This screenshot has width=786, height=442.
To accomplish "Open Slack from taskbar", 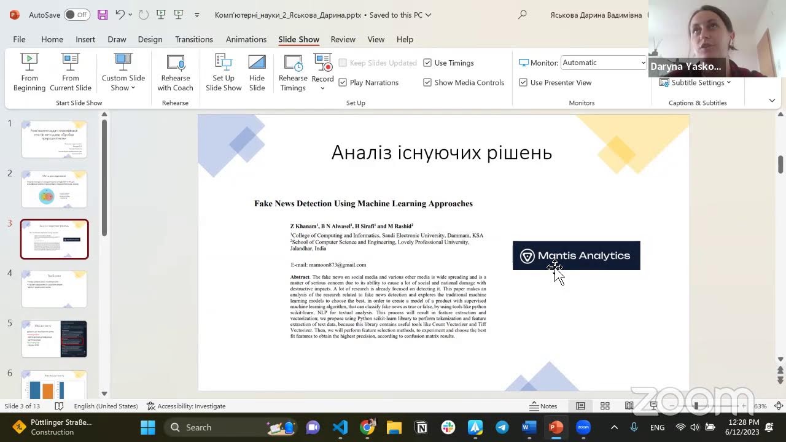I will (448, 427).
